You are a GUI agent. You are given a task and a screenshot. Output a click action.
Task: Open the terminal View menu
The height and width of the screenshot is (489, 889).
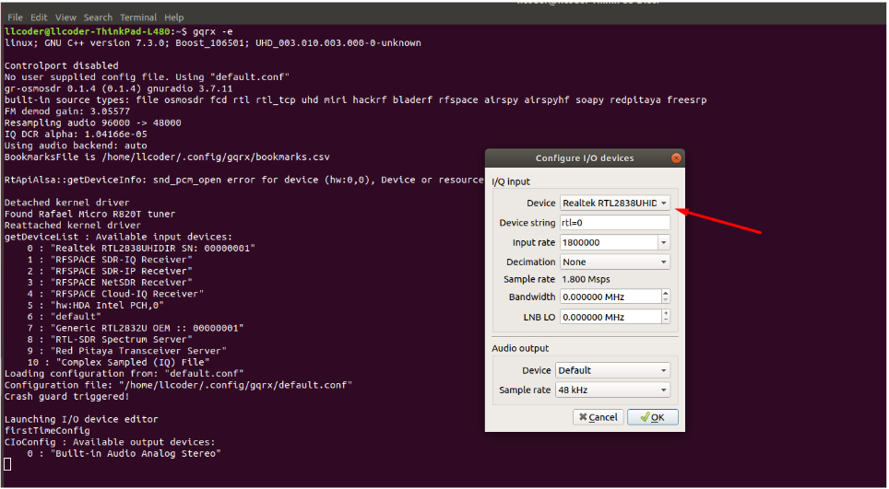coord(65,17)
